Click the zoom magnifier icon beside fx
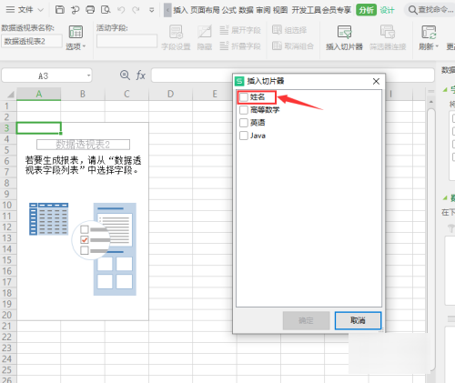Screen dimensions: 455x383 click(x=125, y=75)
